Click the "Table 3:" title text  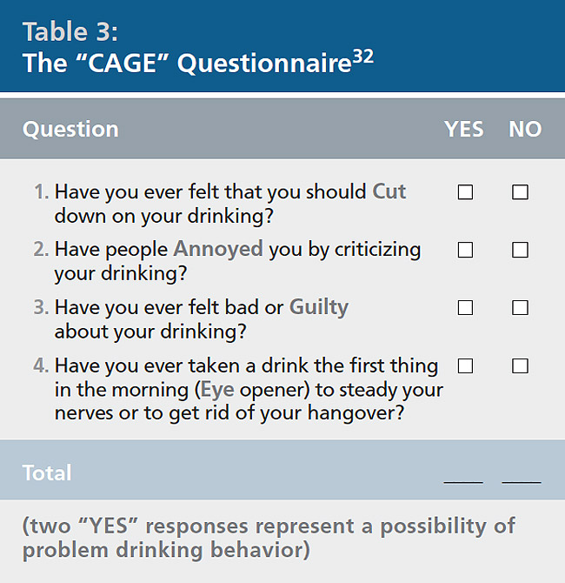coord(70,32)
